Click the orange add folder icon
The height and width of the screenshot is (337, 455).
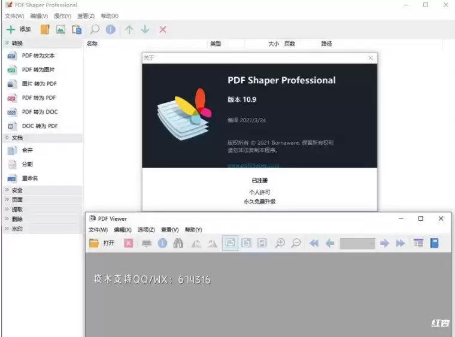pyautogui.click(x=45, y=29)
